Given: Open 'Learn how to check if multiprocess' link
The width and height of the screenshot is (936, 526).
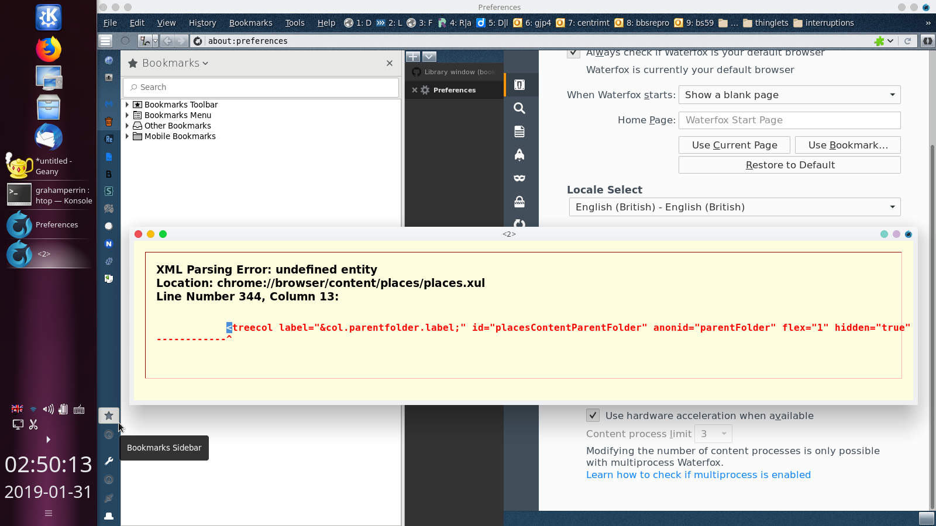Looking at the screenshot, I should [x=698, y=475].
